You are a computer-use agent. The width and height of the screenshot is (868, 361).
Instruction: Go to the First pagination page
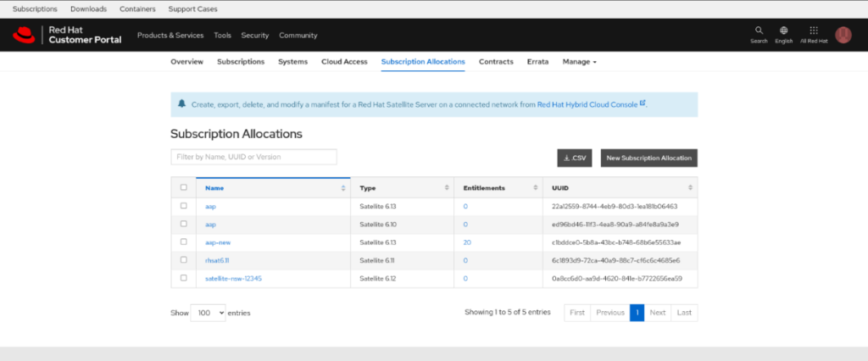(577, 313)
